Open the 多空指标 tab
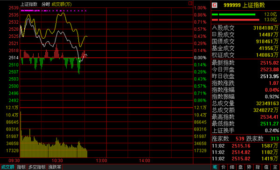The image size is (280, 170). pos(37,167)
